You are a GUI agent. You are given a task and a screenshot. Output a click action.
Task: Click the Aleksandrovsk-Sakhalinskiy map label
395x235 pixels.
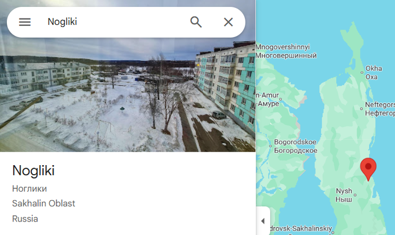[x=301, y=229]
